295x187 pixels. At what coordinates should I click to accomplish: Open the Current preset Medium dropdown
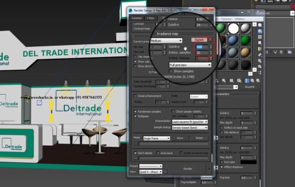pos(166,41)
